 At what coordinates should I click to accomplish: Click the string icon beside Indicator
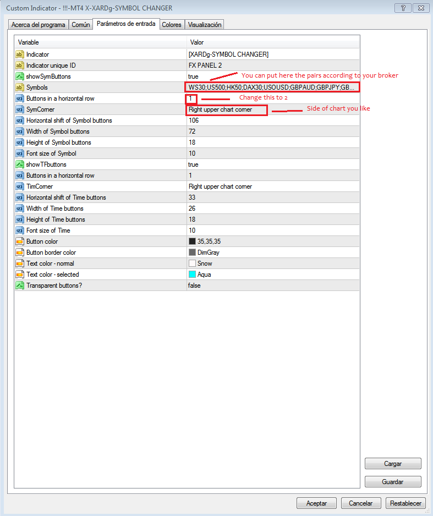(19, 54)
